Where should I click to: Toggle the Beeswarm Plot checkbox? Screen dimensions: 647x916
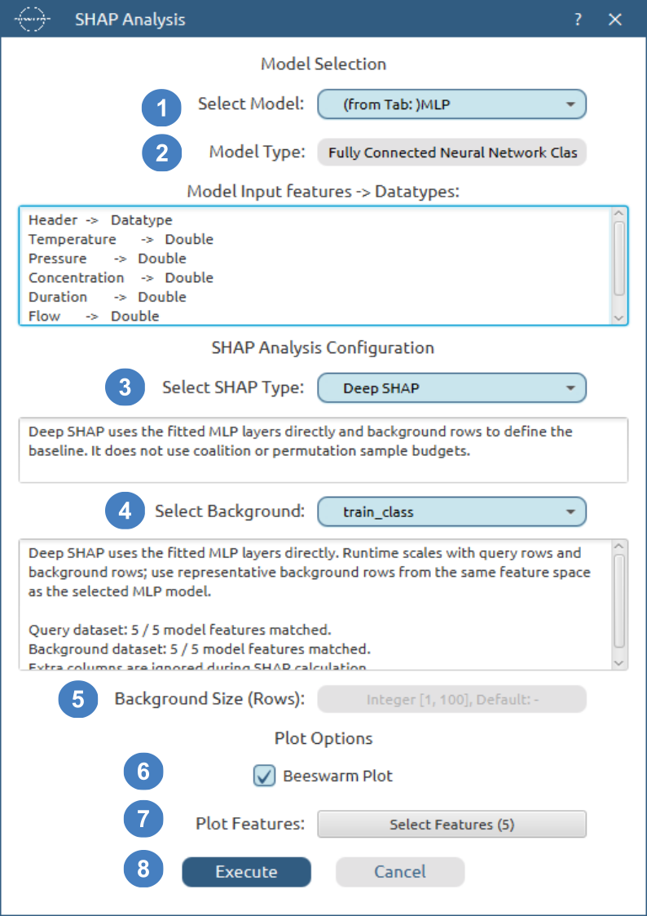pyautogui.click(x=264, y=776)
